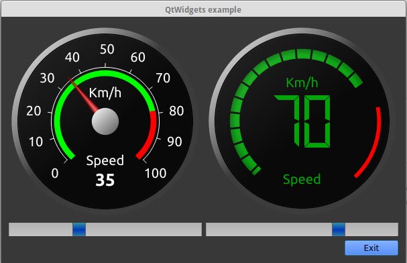
Task: Click the green Speed label on the right gauge
Action: click(x=302, y=179)
